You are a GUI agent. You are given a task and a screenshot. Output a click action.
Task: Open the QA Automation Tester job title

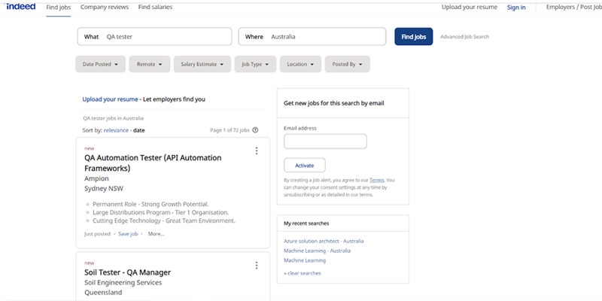153,163
